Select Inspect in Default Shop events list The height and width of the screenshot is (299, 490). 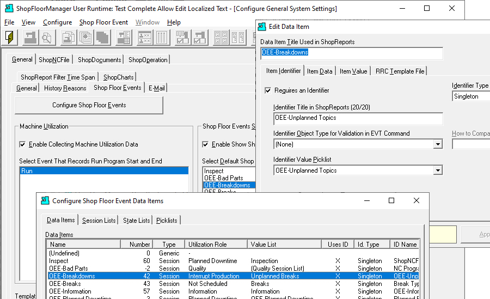[x=229, y=171]
